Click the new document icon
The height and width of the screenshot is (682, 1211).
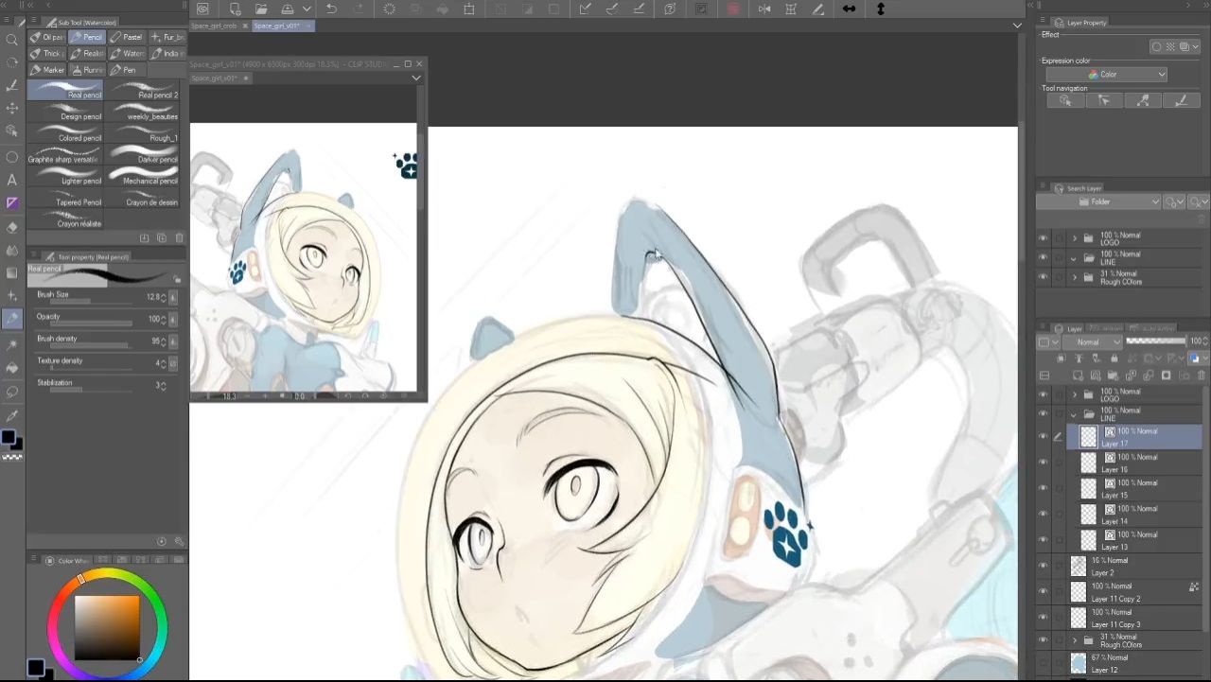point(235,9)
